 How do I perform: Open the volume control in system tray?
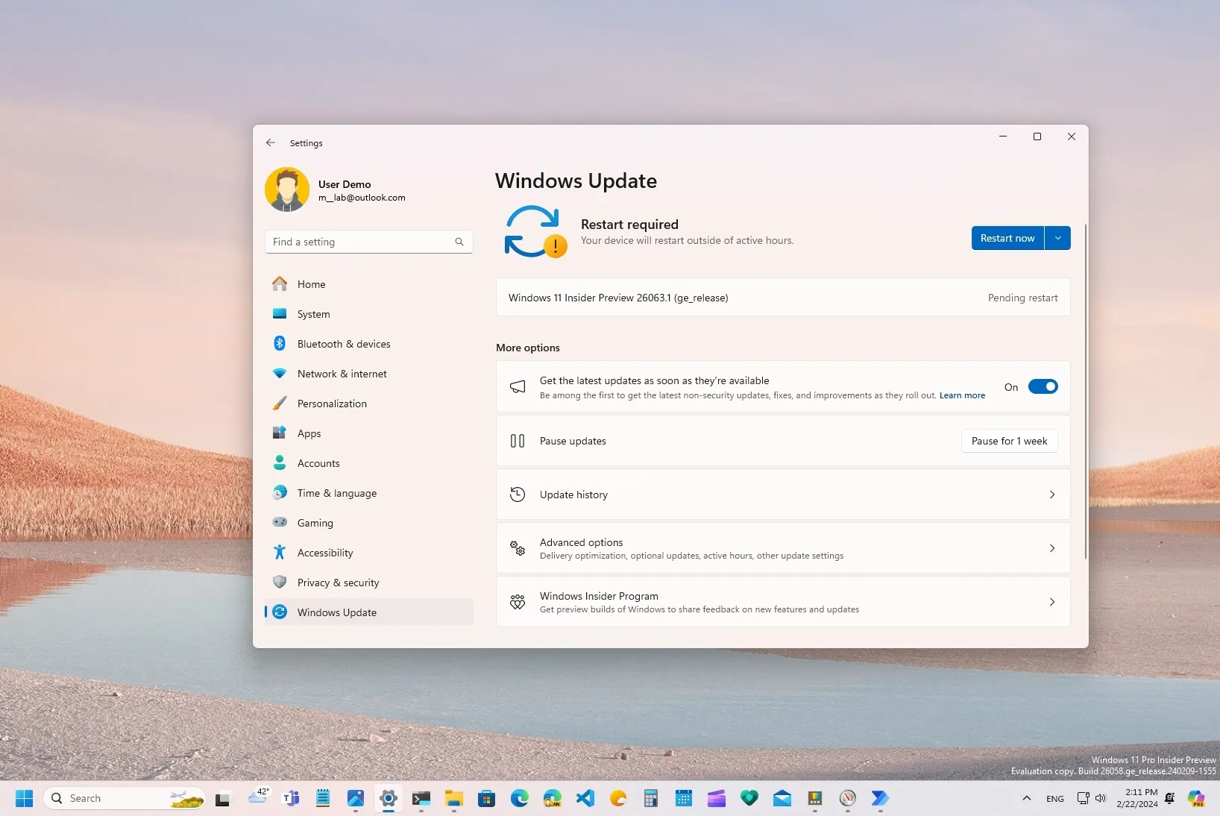click(x=1101, y=799)
